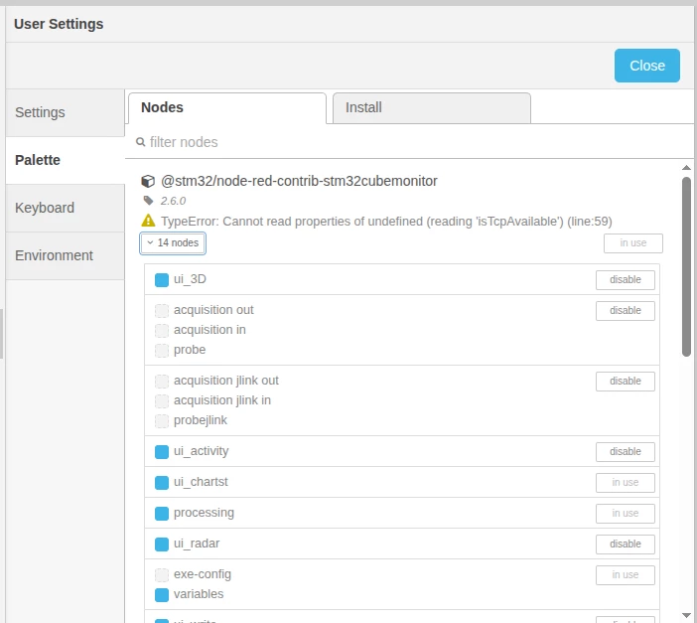
Task: Click the variables label
Action: point(199,594)
